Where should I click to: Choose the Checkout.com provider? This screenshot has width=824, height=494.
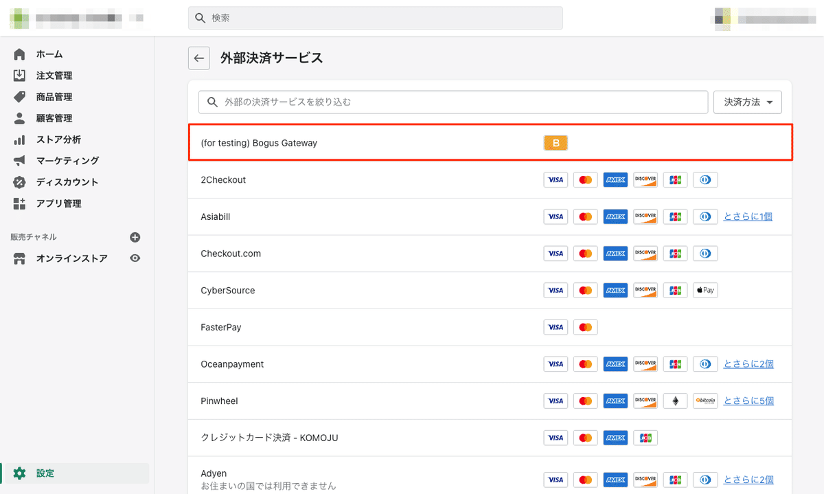(231, 254)
